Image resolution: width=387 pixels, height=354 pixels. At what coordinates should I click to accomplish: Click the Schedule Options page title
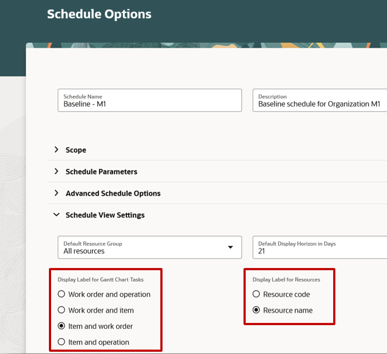click(99, 14)
